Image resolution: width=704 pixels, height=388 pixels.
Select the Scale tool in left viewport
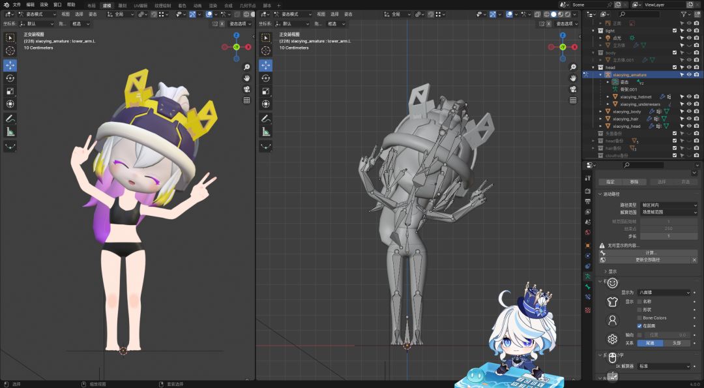10,91
